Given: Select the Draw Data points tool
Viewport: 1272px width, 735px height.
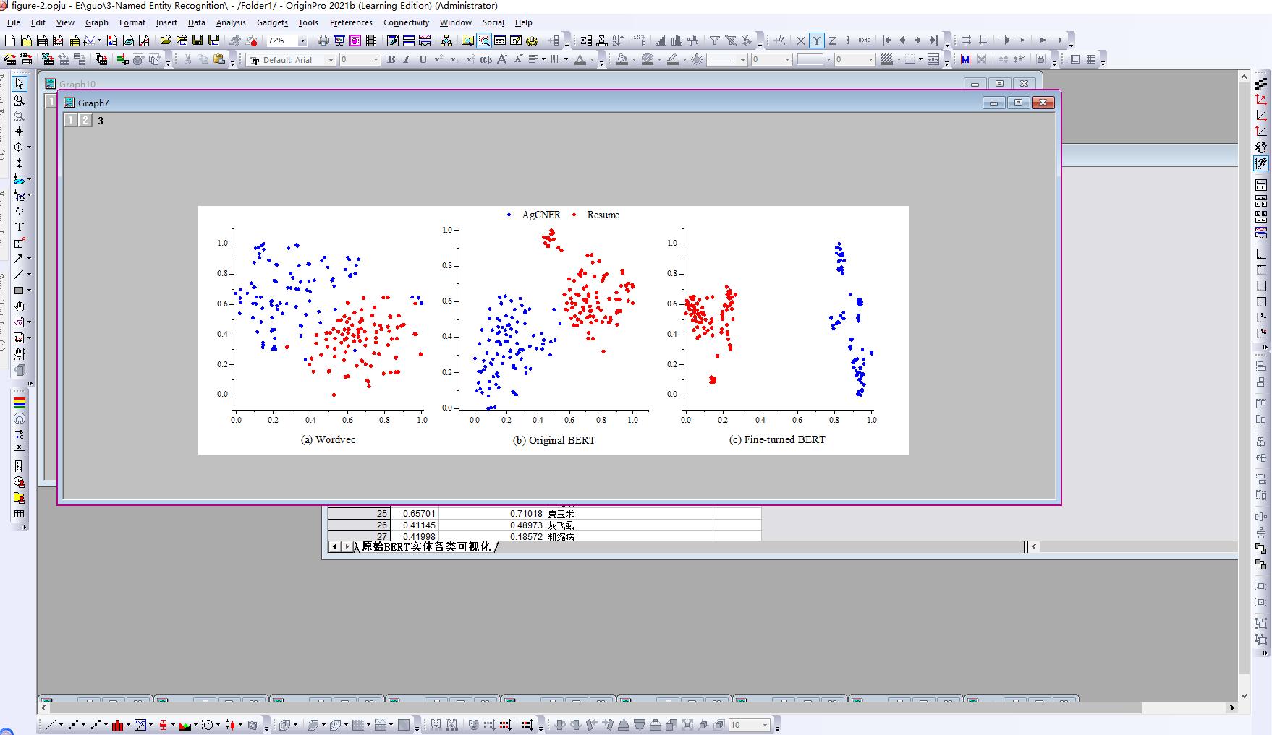Looking at the screenshot, I should point(20,211).
